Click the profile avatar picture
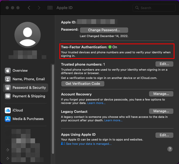 [28, 35]
